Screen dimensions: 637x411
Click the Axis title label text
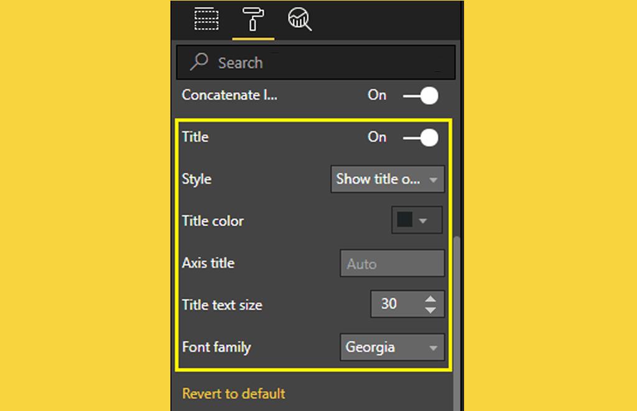pyautogui.click(x=208, y=263)
